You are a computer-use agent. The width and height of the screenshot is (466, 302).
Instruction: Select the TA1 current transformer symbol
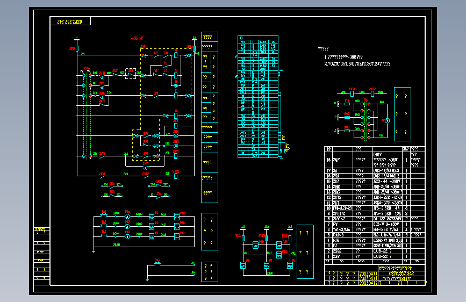click(104, 214)
